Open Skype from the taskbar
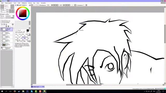 click(32, 91)
